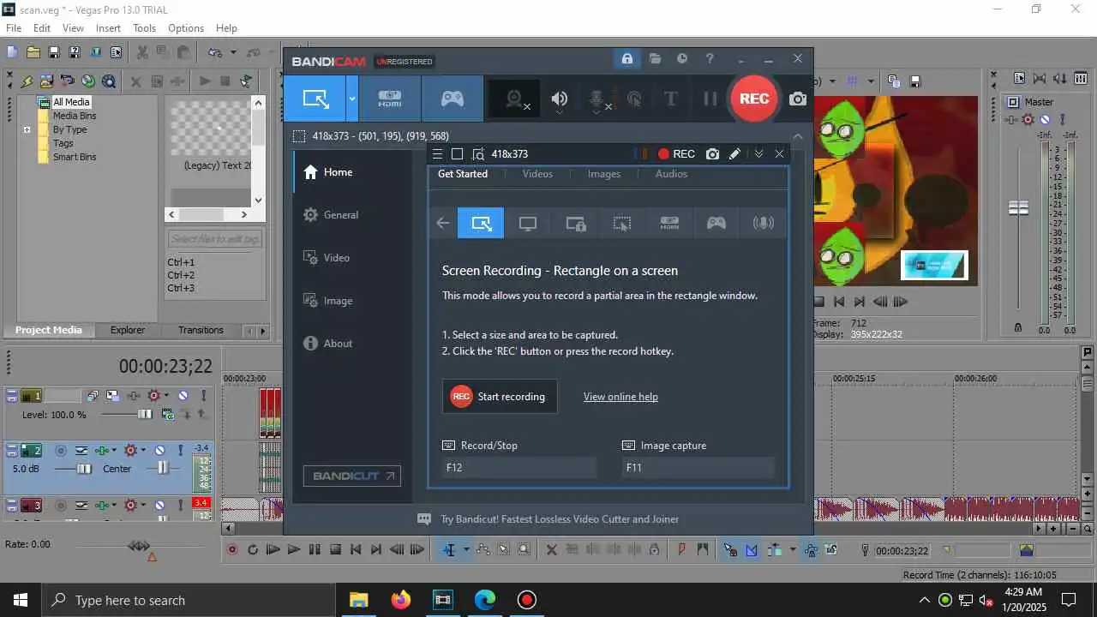
Task: Select around mouse recording mode icon
Action: 622,224
